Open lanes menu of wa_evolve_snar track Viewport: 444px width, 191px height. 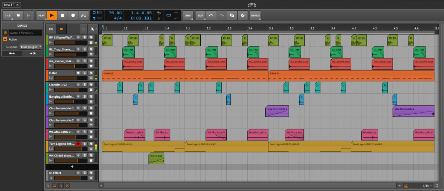point(91,66)
